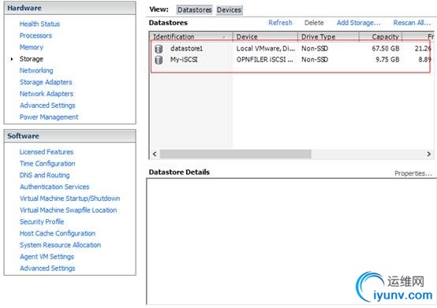
Task: Select datastore1 row name
Action: click(x=186, y=49)
